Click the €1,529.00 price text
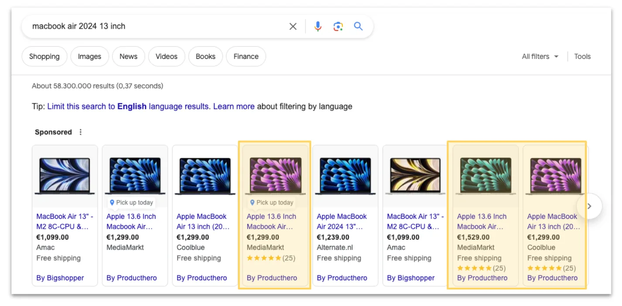This screenshot has height=306, width=622. pos(473,238)
